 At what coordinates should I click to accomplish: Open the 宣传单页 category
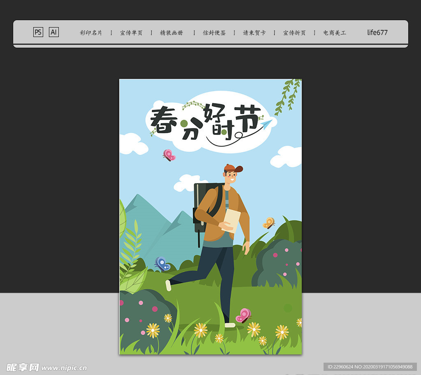pyautogui.click(x=132, y=32)
